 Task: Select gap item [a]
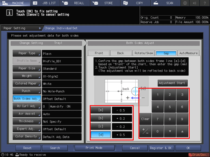(101, 110)
